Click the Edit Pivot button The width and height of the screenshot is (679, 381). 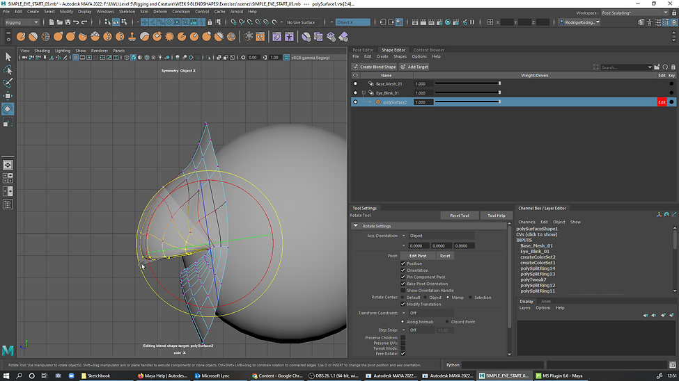coord(418,256)
